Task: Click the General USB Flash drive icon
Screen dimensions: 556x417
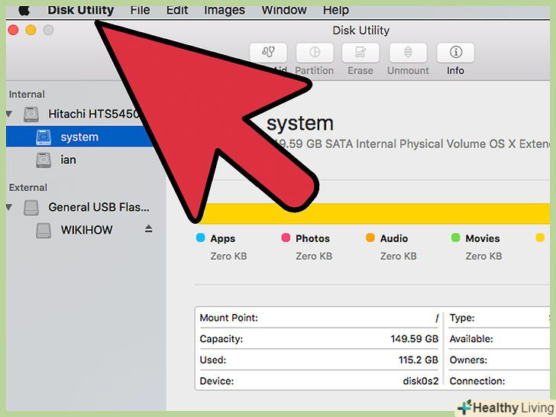Action: point(31,208)
